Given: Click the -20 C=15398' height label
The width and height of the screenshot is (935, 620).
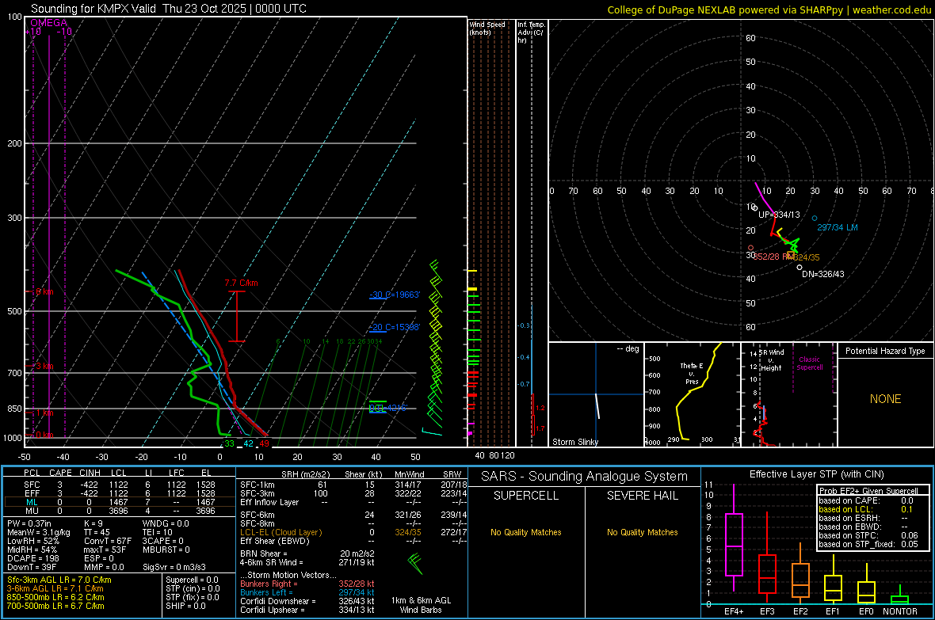Looking at the screenshot, I should tap(395, 327).
